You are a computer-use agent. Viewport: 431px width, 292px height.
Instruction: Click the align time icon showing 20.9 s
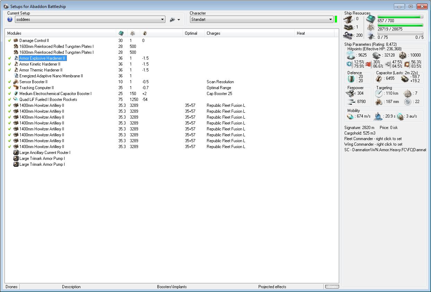378,116
